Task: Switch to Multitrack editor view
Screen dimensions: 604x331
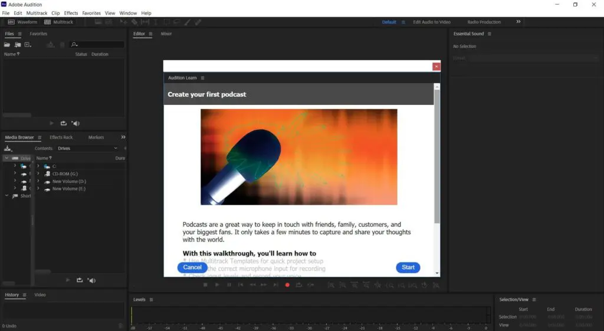Action: (58, 22)
